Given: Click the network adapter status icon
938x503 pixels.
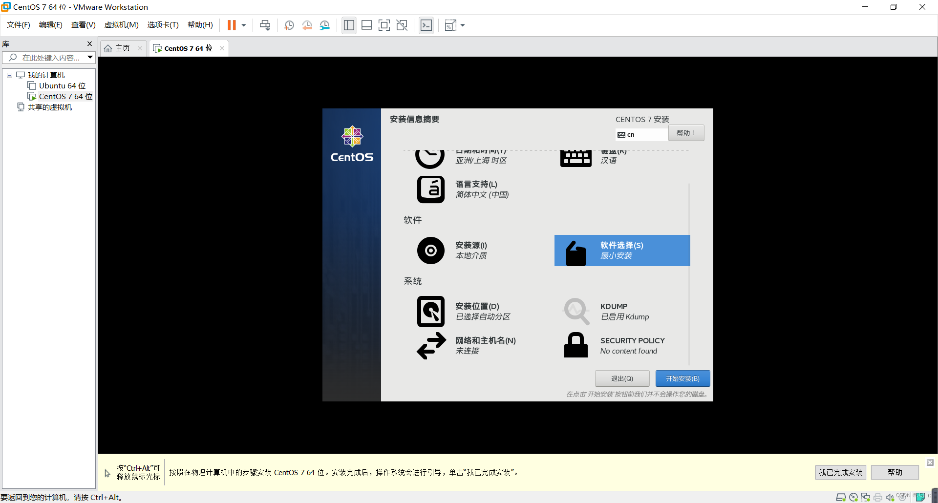Looking at the screenshot, I should point(866,497).
